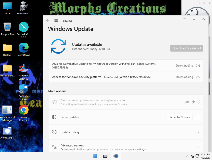The height and width of the screenshot is (160, 212).
Task: Open Advanced options
Action: click(126, 146)
